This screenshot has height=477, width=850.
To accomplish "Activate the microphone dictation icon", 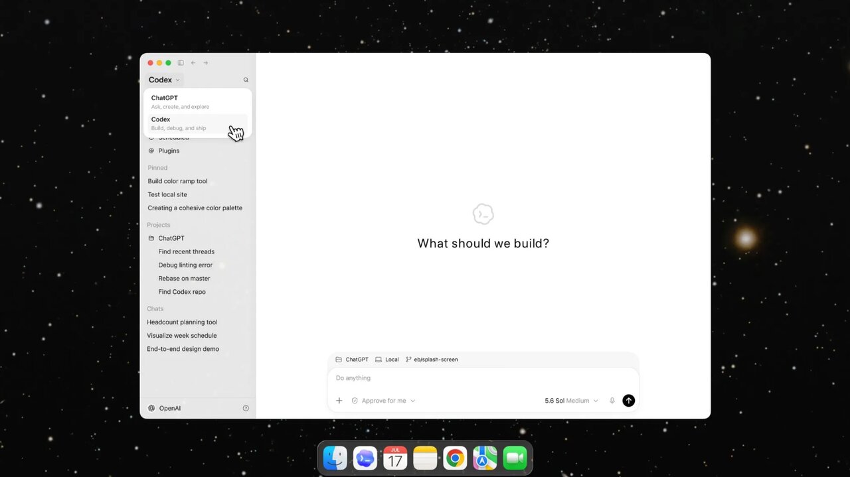I will (x=612, y=401).
